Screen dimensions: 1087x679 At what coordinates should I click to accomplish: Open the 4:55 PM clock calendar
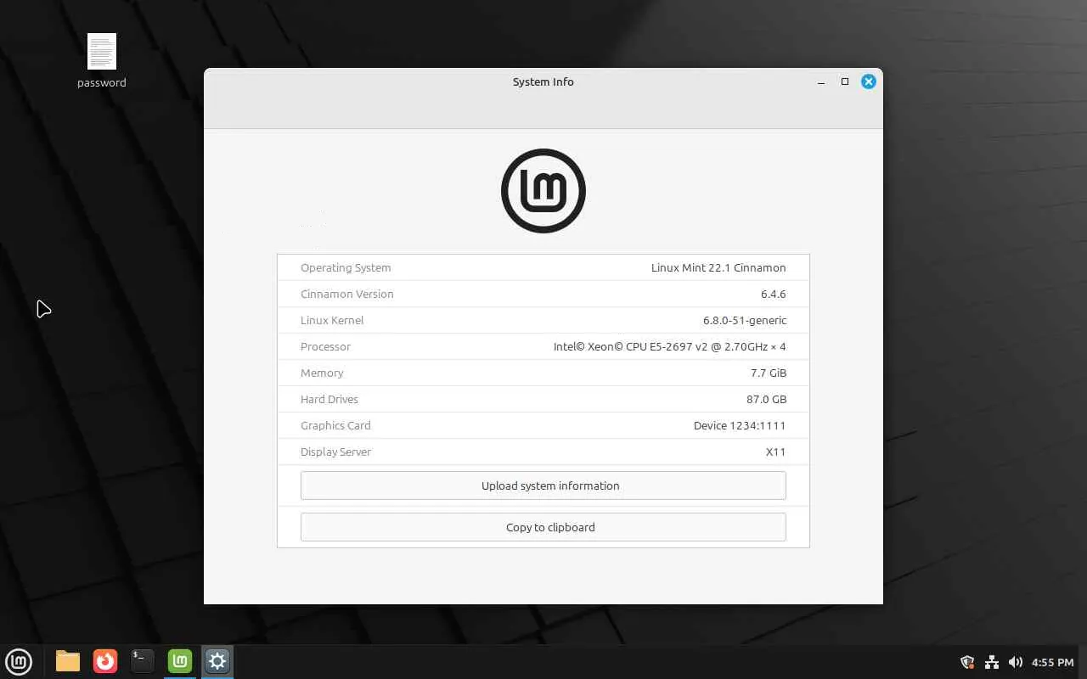tap(1053, 662)
